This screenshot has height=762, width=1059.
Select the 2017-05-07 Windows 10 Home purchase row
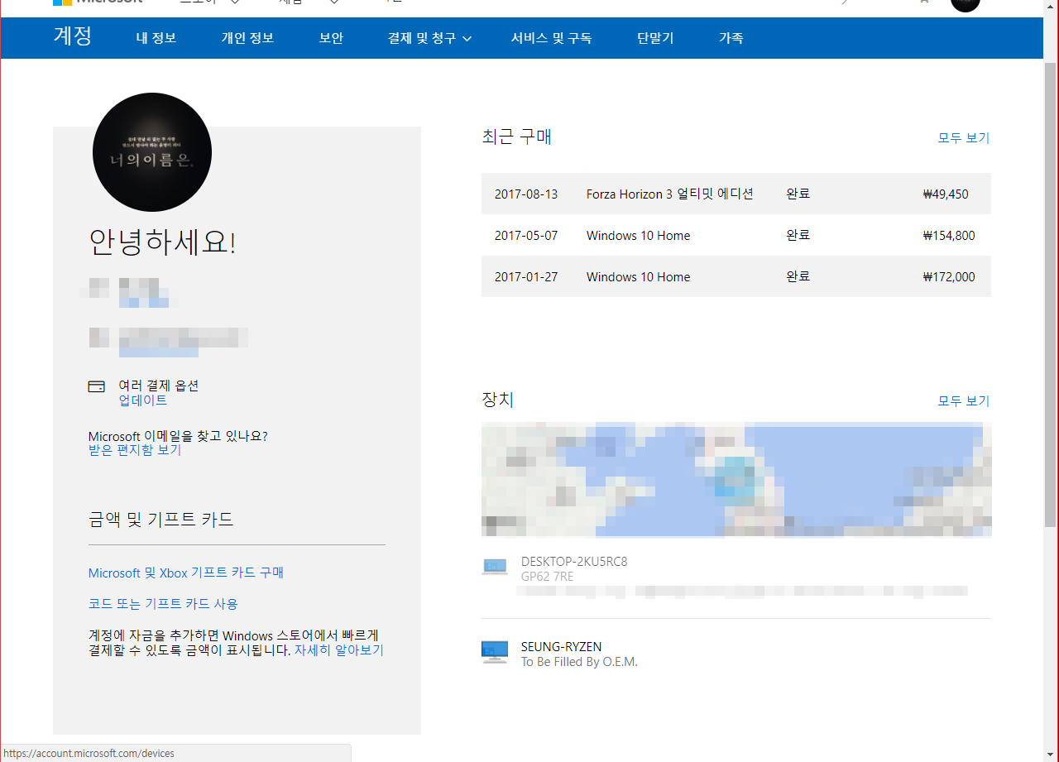736,235
